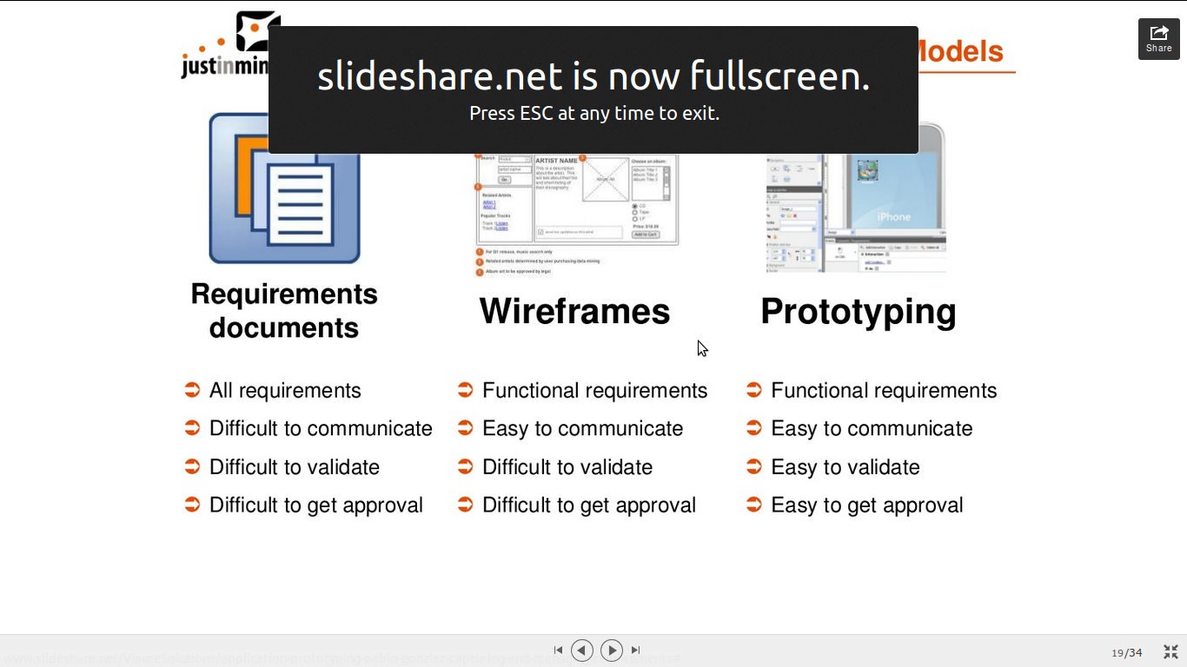The image size is (1187, 667).
Task: Skip to the last slide
Action: [636, 650]
